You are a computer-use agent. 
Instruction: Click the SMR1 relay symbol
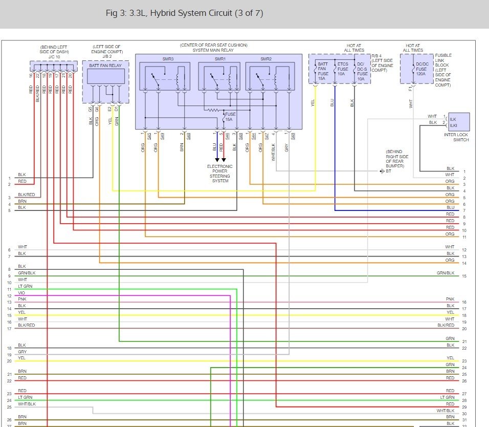(x=220, y=77)
